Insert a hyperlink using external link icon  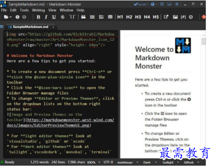point(166,17)
